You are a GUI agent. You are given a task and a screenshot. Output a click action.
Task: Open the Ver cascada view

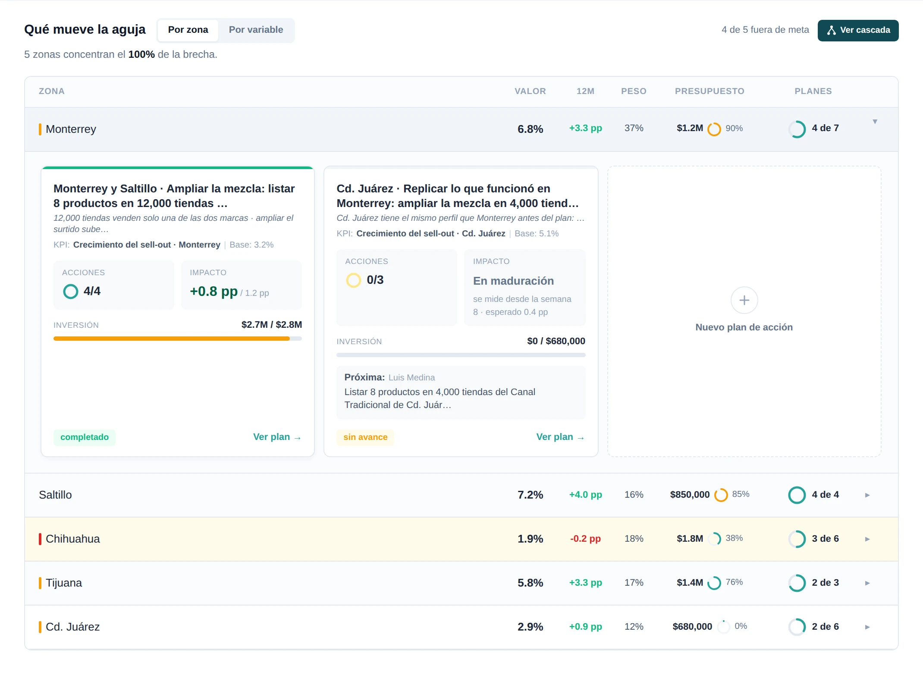click(x=858, y=30)
